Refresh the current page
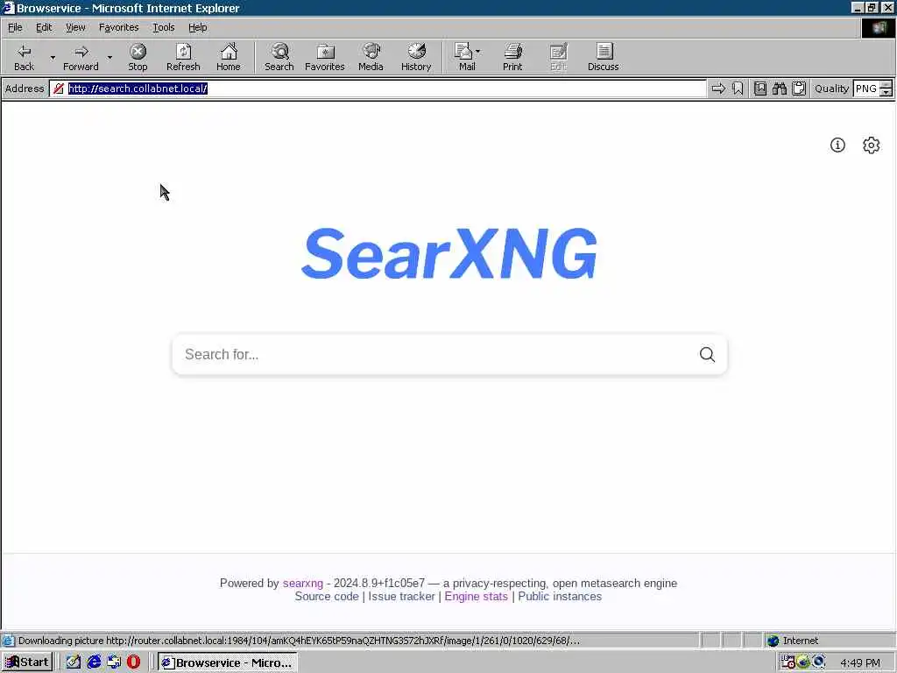 coord(183,57)
